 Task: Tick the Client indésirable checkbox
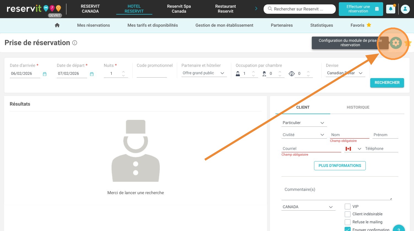point(348,214)
